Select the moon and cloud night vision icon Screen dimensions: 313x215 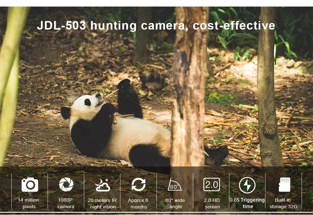[x=102, y=185]
